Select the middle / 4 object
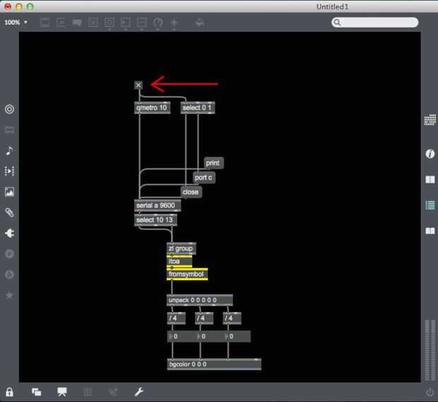The width and height of the screenshot is (438, 402). 204,318
